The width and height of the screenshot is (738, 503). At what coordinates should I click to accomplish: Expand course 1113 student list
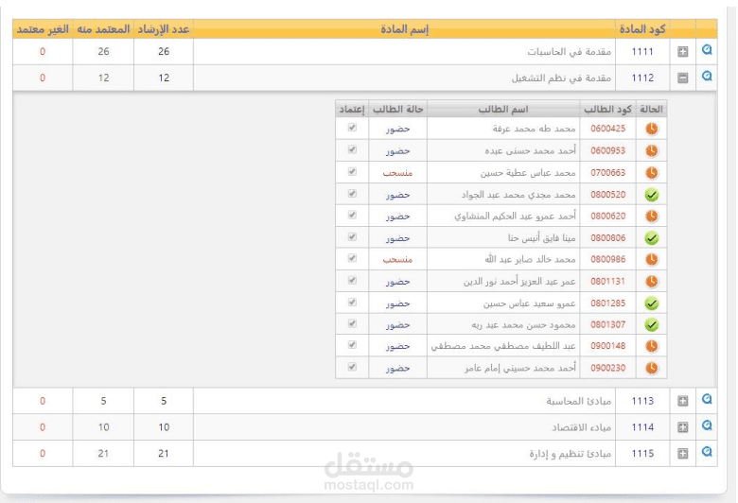(x=683, y=401)
